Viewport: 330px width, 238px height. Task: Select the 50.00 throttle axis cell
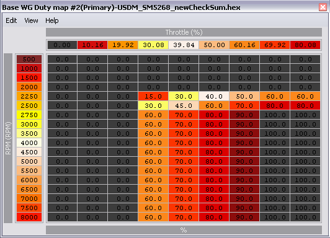pyautogui.click(x=214, y=45)
